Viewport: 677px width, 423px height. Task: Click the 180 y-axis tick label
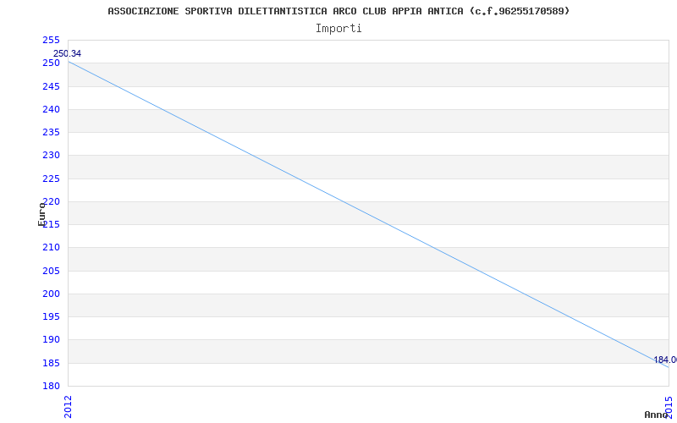tap(51, 386)
